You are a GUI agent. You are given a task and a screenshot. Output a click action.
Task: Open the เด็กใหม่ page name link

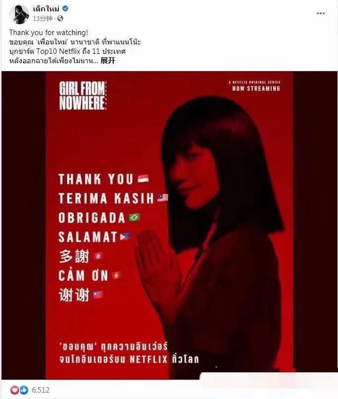click(46, 8)
